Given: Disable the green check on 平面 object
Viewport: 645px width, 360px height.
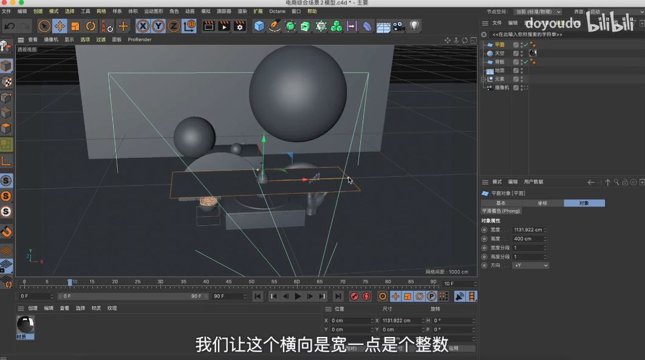Looking at the screenshot, I should (525, 45).
